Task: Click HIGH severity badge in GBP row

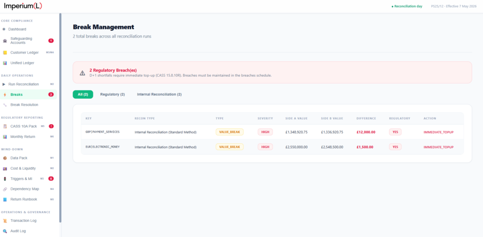Action: coord(265,132)
